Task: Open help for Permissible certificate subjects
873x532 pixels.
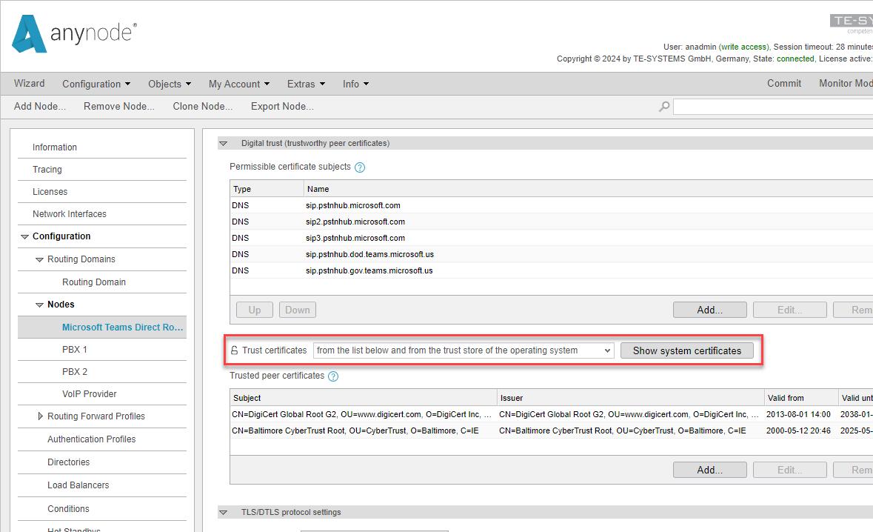Action: 360,167
